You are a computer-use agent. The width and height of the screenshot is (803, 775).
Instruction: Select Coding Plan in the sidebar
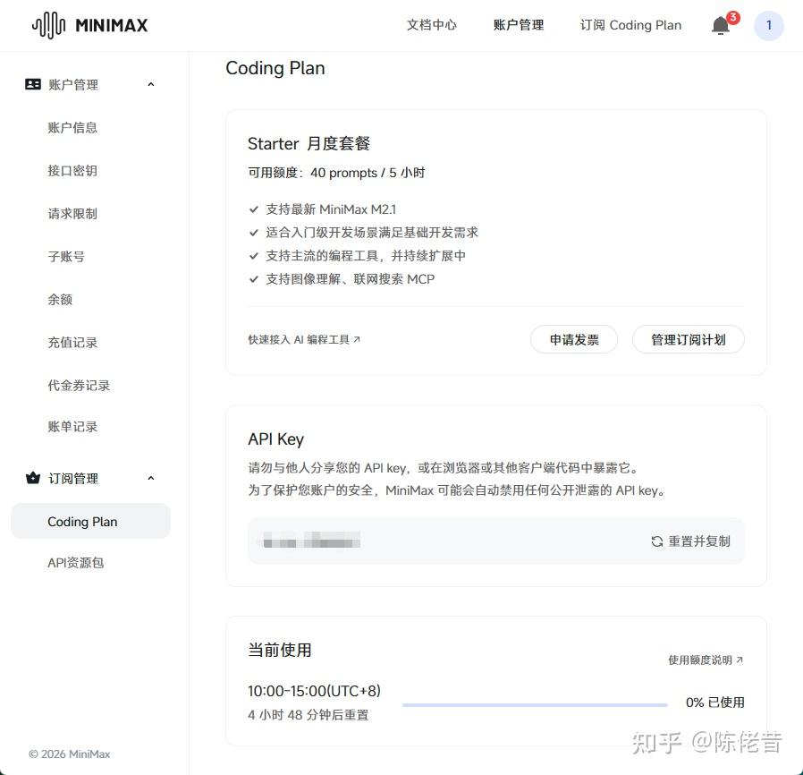pyautogui.click(x=90, y=521)
